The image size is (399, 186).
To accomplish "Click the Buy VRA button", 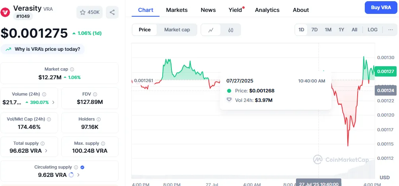I will (381, 8).
